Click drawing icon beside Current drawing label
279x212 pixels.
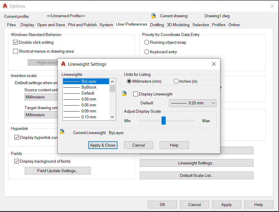[153, 16]
